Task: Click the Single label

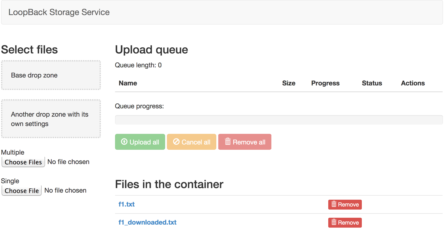Action: pos(10,181)
